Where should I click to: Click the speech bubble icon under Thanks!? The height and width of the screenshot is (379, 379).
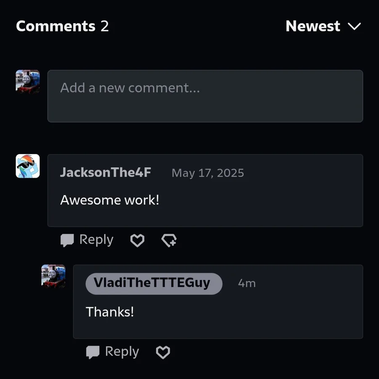[x=93, y=352]
